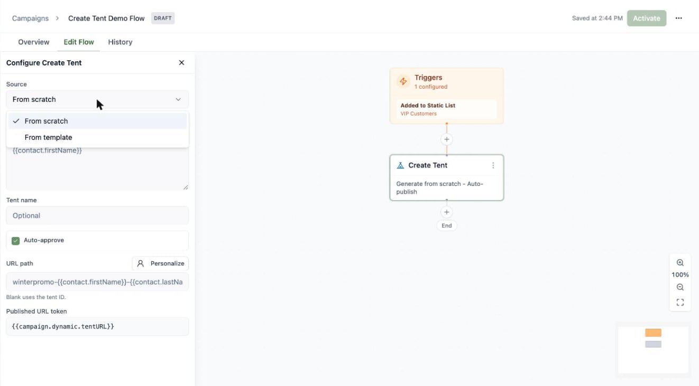The height and width of the screenshot is (386, 699).
Task: Click the 100% zoom level label
Action: point(680,275)
